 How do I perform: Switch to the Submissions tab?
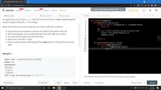pos(64,16)
